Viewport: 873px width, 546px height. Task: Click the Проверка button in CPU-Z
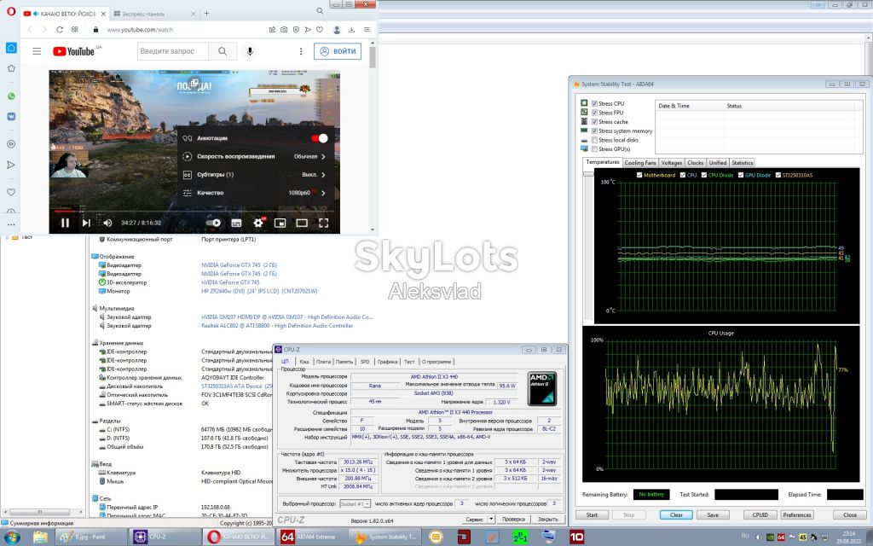click(513, 519)
